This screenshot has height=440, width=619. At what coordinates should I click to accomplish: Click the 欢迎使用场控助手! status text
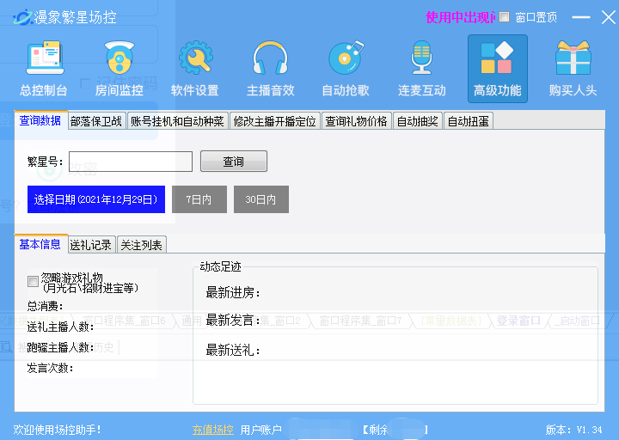click(58, 430)
